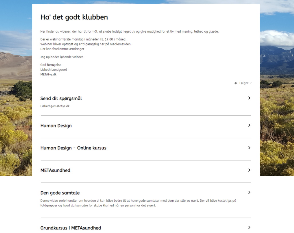Expand the Human Design row chevron
The width and height of the screenshot is (294, 233).
pyautogui.click(x=249, y=125)
